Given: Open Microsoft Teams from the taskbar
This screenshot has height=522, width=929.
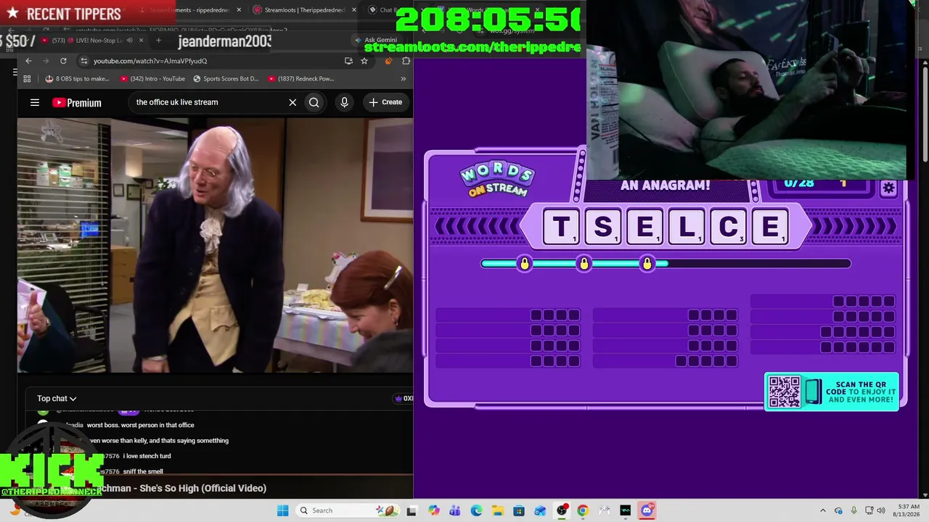Looking at the screenshot, I should click(455, 510).
